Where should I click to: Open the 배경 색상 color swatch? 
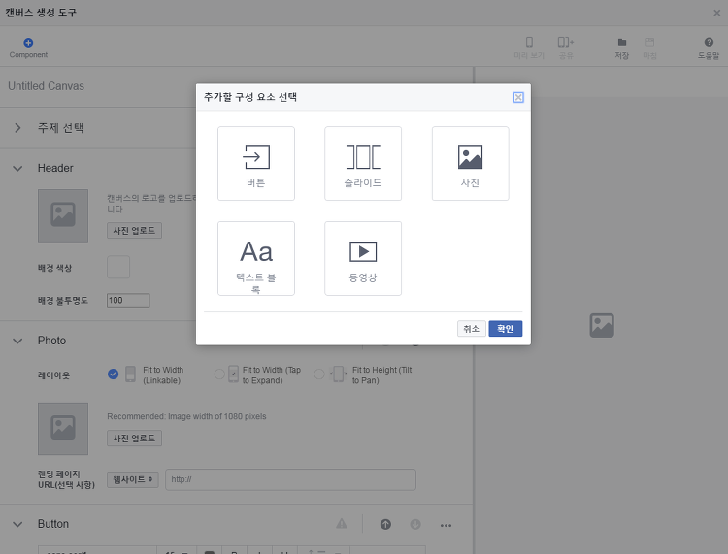[x=118, y=267]
